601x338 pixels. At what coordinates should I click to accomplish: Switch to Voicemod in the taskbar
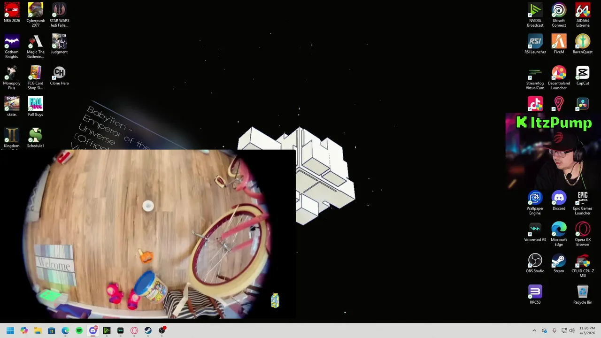pyautogui.click(x=120, y=330)
